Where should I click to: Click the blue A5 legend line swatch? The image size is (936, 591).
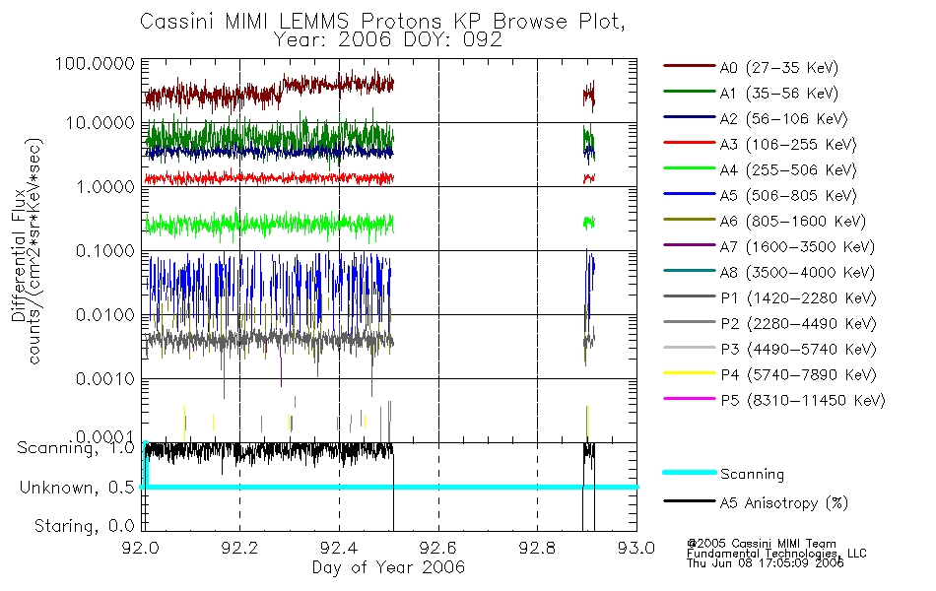[690, 194]
